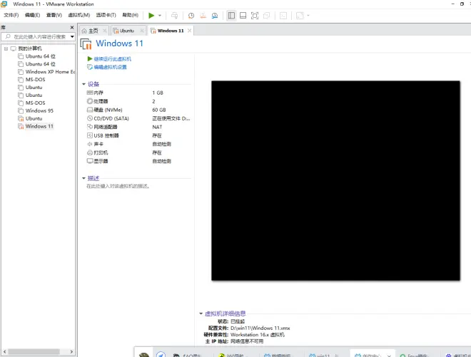This screenshot has width=471, height=357.
Task: Click the stretch guest display toolbar icon
Action: [300, 15]
